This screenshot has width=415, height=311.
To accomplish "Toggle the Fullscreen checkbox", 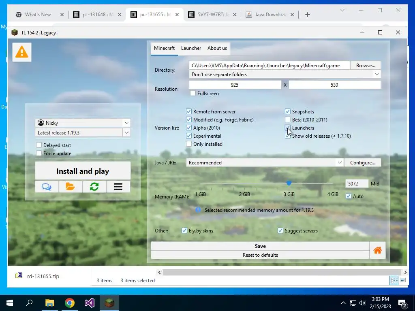I will click(x=193, y=94).
